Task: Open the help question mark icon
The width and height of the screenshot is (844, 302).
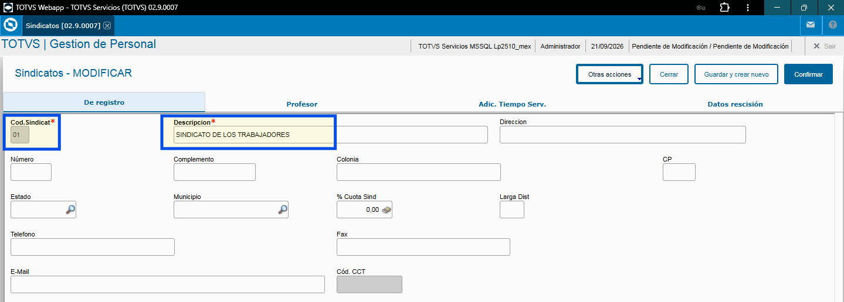Action: tap(833, 25)
